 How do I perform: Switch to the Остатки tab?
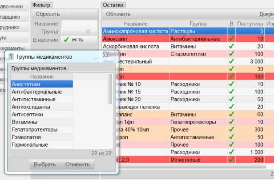pos(113,5)
